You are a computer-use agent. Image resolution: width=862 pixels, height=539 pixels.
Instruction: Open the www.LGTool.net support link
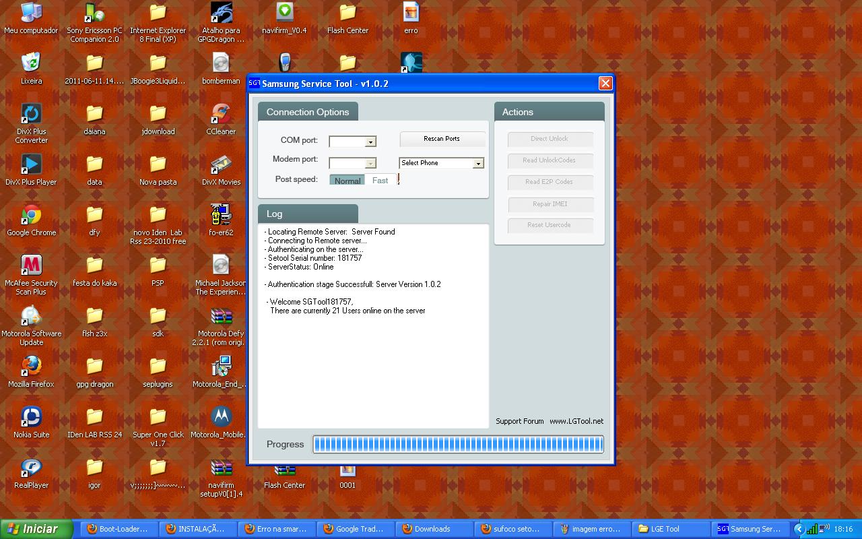point(576,421)
